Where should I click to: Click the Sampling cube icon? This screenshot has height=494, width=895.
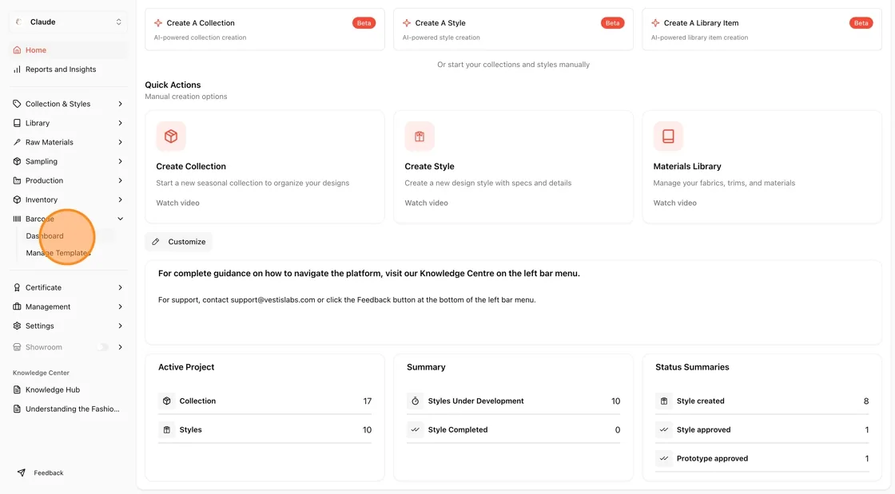coord(17,161)
